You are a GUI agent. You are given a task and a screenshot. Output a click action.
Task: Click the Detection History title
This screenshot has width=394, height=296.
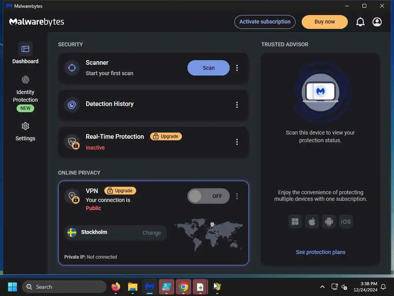tap(110, 104)
